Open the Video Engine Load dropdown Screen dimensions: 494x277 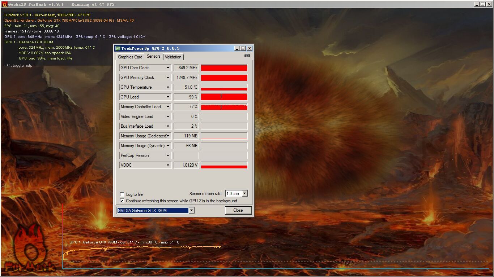point(168,116)
